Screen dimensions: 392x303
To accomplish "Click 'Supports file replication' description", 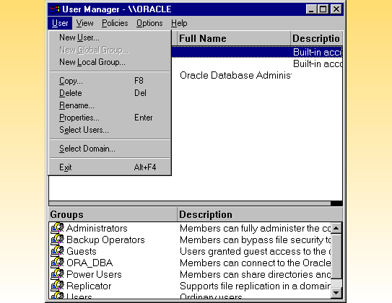I will (x=256, y=286).
